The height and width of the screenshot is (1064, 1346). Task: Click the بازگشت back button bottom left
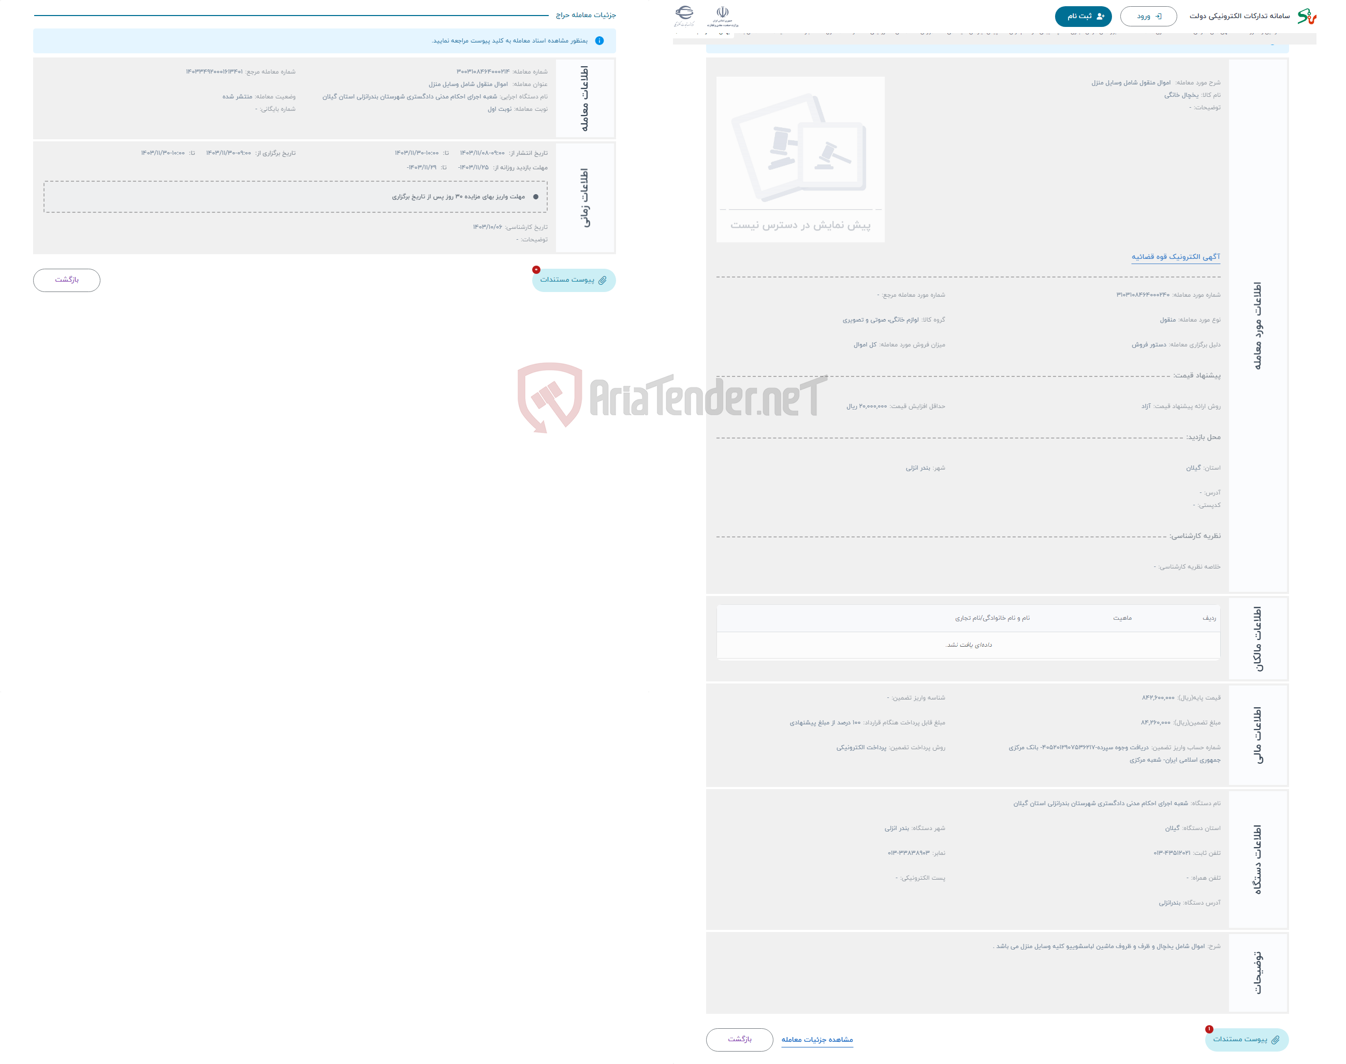pos(67,280)
